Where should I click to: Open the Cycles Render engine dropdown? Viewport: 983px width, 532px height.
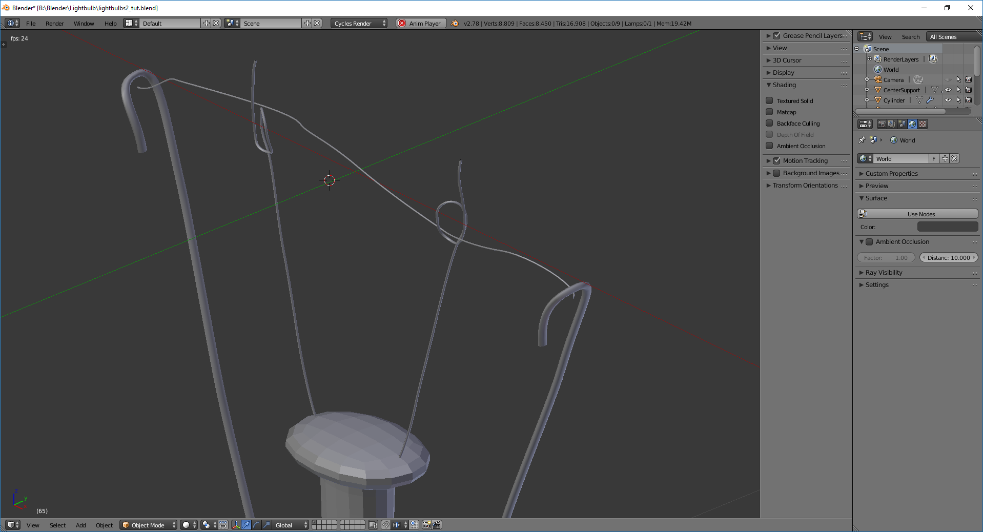coord(358,23)
